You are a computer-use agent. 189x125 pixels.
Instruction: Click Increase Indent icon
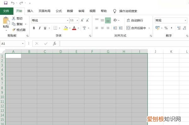(x=121, y=28)
